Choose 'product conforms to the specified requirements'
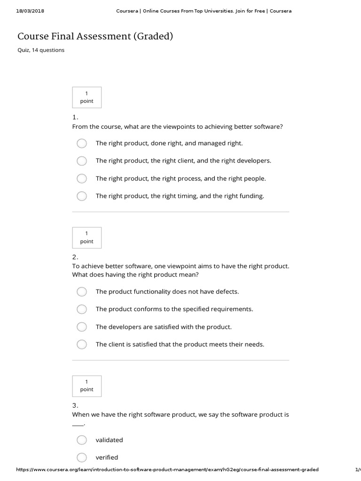Viewport: 361px width, 481px height. (82, 309)
